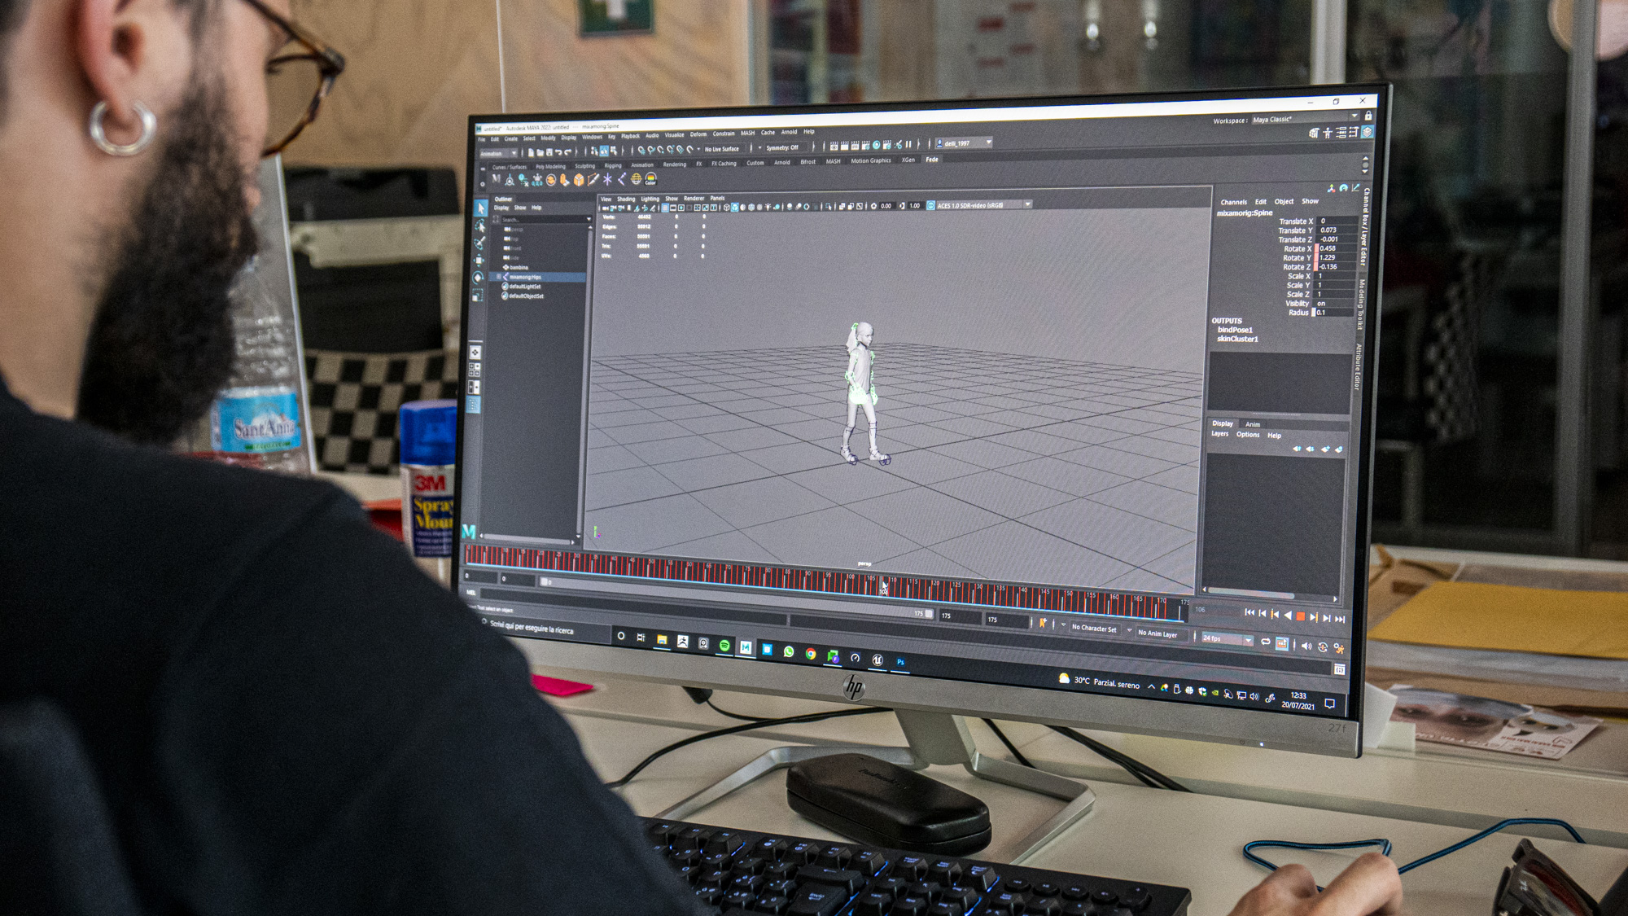Expand the mixamorig:Hips node in Outliner
The width and height of the screenshot is (1628, 916).
coord(498,277)
